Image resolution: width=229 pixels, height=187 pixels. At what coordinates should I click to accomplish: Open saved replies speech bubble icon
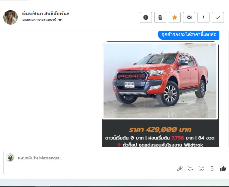point(191,168)
